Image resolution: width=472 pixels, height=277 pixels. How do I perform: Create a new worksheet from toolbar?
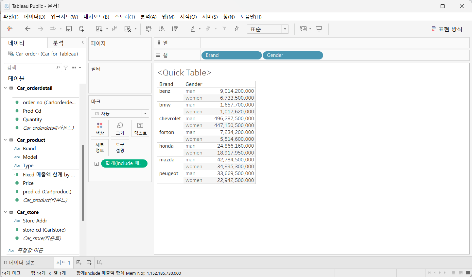(x=99, y=29)
